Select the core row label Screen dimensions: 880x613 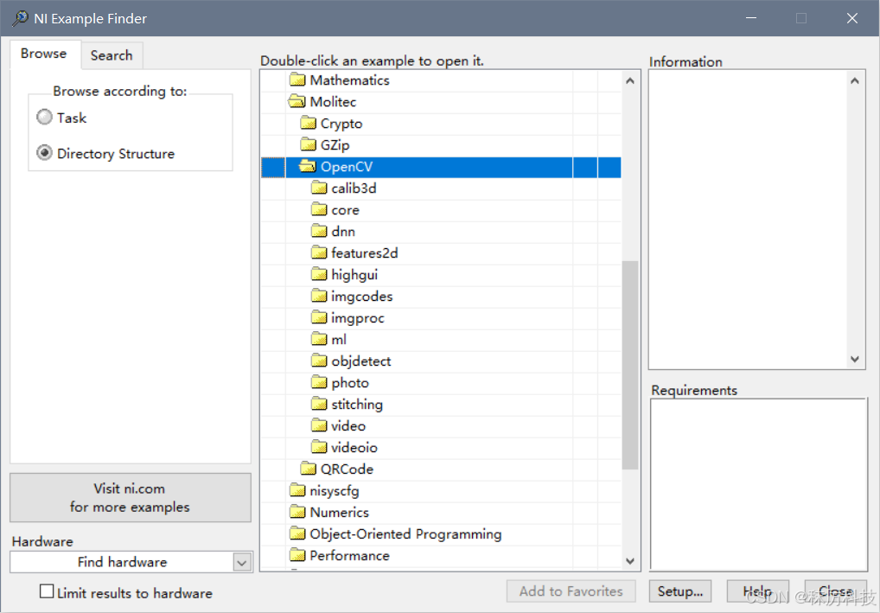click(345, 210)
